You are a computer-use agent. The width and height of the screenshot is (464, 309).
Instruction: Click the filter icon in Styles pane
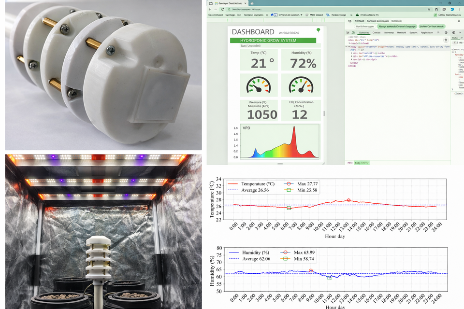click(455, 42)
